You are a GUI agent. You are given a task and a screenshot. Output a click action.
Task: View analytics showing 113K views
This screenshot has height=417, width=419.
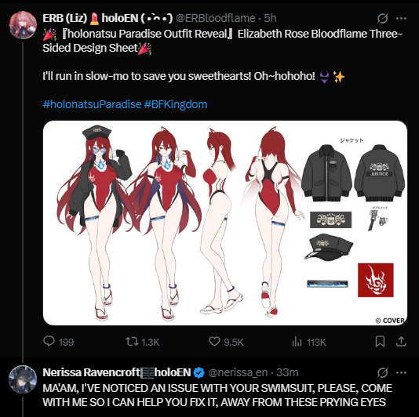[x=309, y=342]
